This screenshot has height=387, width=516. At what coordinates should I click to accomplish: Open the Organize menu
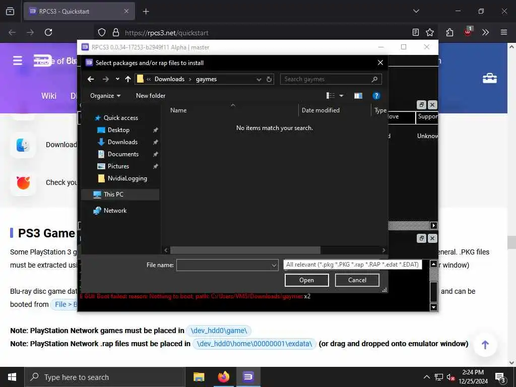[105, 96]
